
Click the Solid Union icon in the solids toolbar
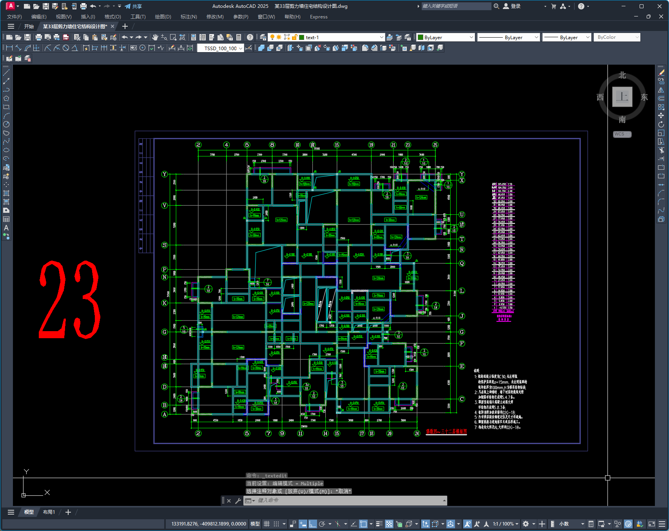click(261, 48)
